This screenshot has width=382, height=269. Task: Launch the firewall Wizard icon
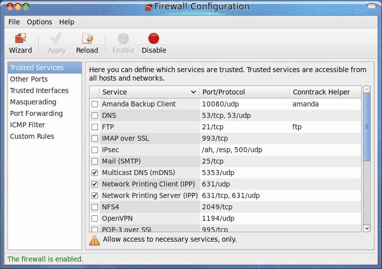(20, 38)
